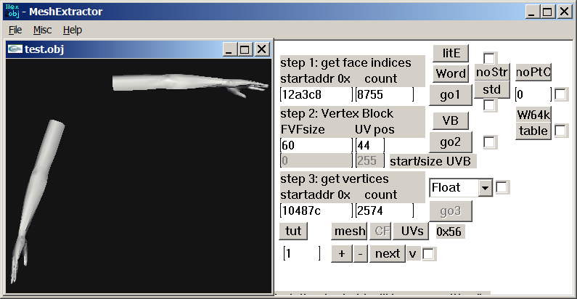Viewport: 577px width, 299px height.
Task: Open the Misc menu
Action: tap(42, 30)
